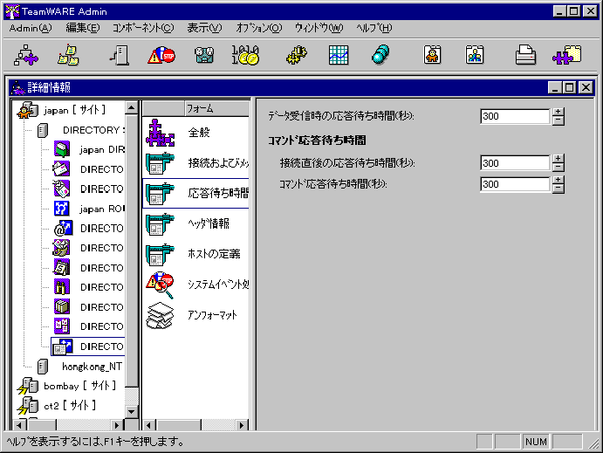Decrease データ受信時の応答待ち時間 with minus button
Image resolution: width=603 pixels, height=453 pixels.
(558, 120)
